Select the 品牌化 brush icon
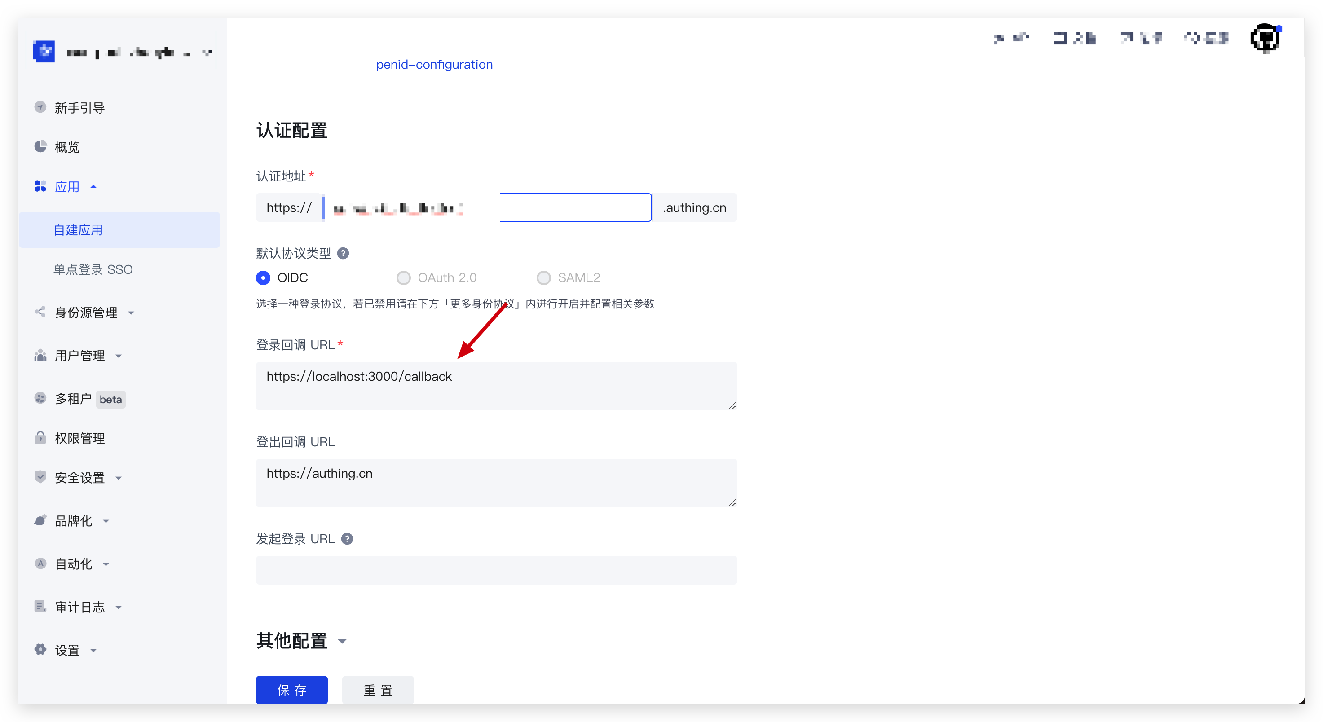Screen dimensions: 1323x722 click(40, 520)
